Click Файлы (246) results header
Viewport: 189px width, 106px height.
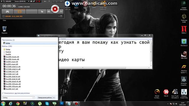pos(7,46)
